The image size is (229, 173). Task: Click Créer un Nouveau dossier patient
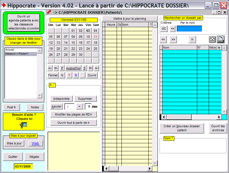point(182,128)
